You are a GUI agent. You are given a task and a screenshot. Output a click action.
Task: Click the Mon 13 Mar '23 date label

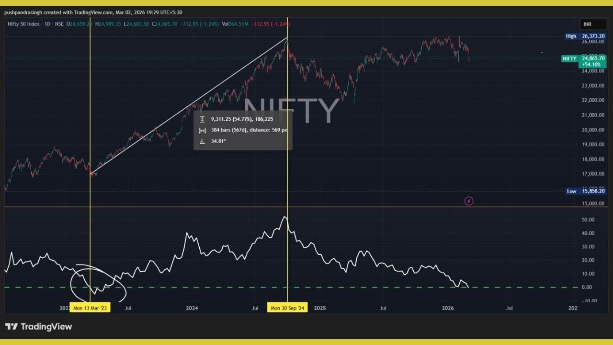(x=90, y=308)
